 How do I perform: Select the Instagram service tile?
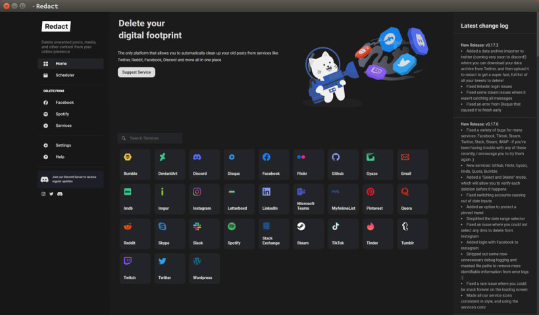[x=205, y=199]
